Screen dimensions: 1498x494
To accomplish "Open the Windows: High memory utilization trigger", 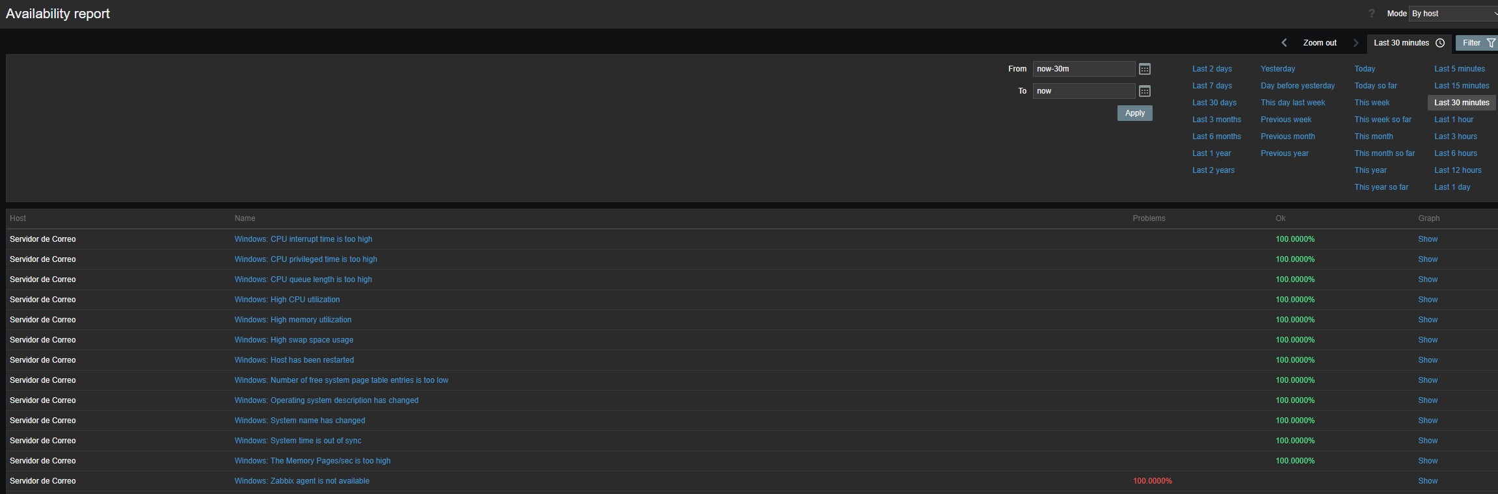I will click(x=293, y=320).
